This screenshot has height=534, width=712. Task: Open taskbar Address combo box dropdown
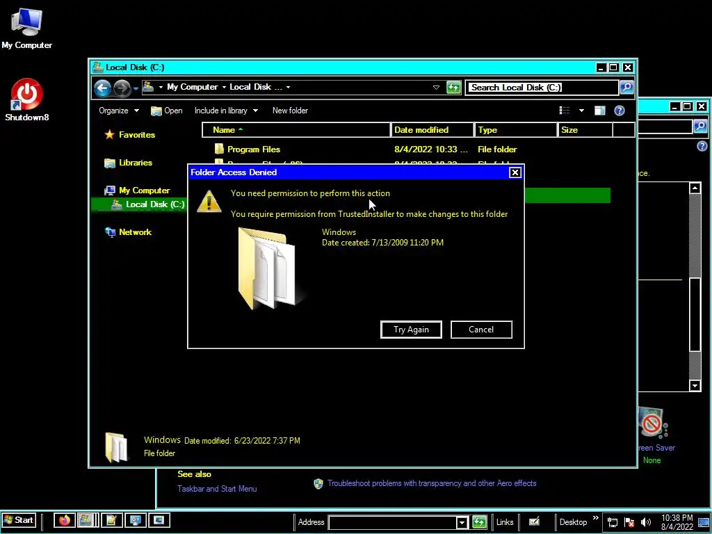click(462, 522)
